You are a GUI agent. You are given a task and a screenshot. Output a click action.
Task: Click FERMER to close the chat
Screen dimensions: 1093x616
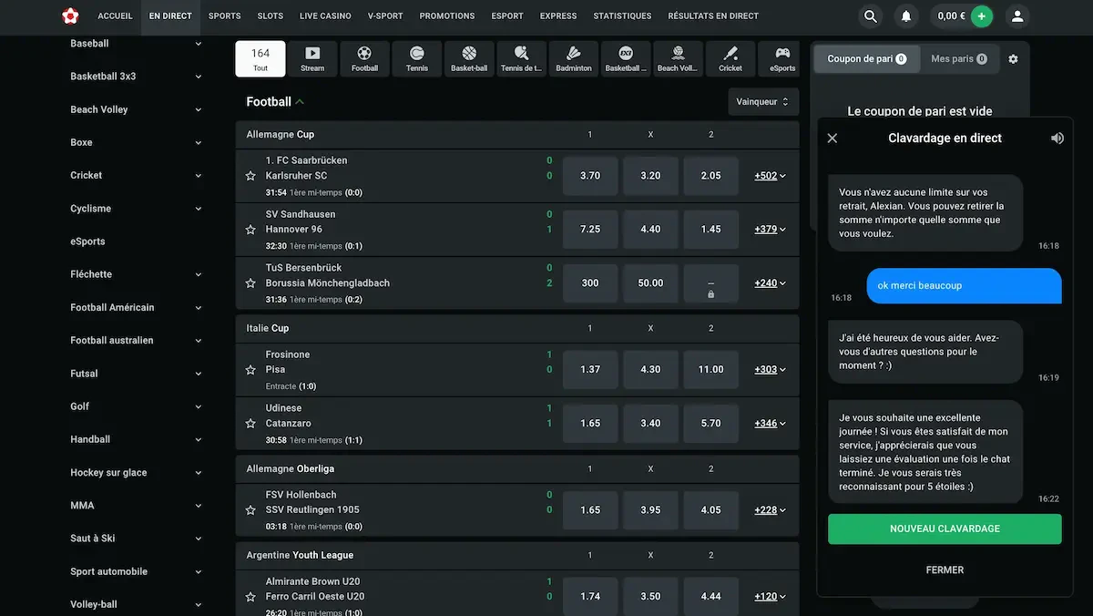click(945, 570)
